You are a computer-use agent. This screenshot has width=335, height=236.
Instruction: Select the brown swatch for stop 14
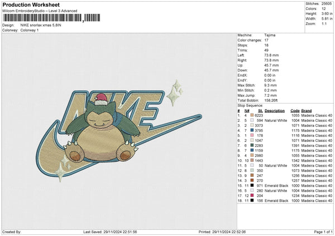pyautogui.click(x=253, y=180)
